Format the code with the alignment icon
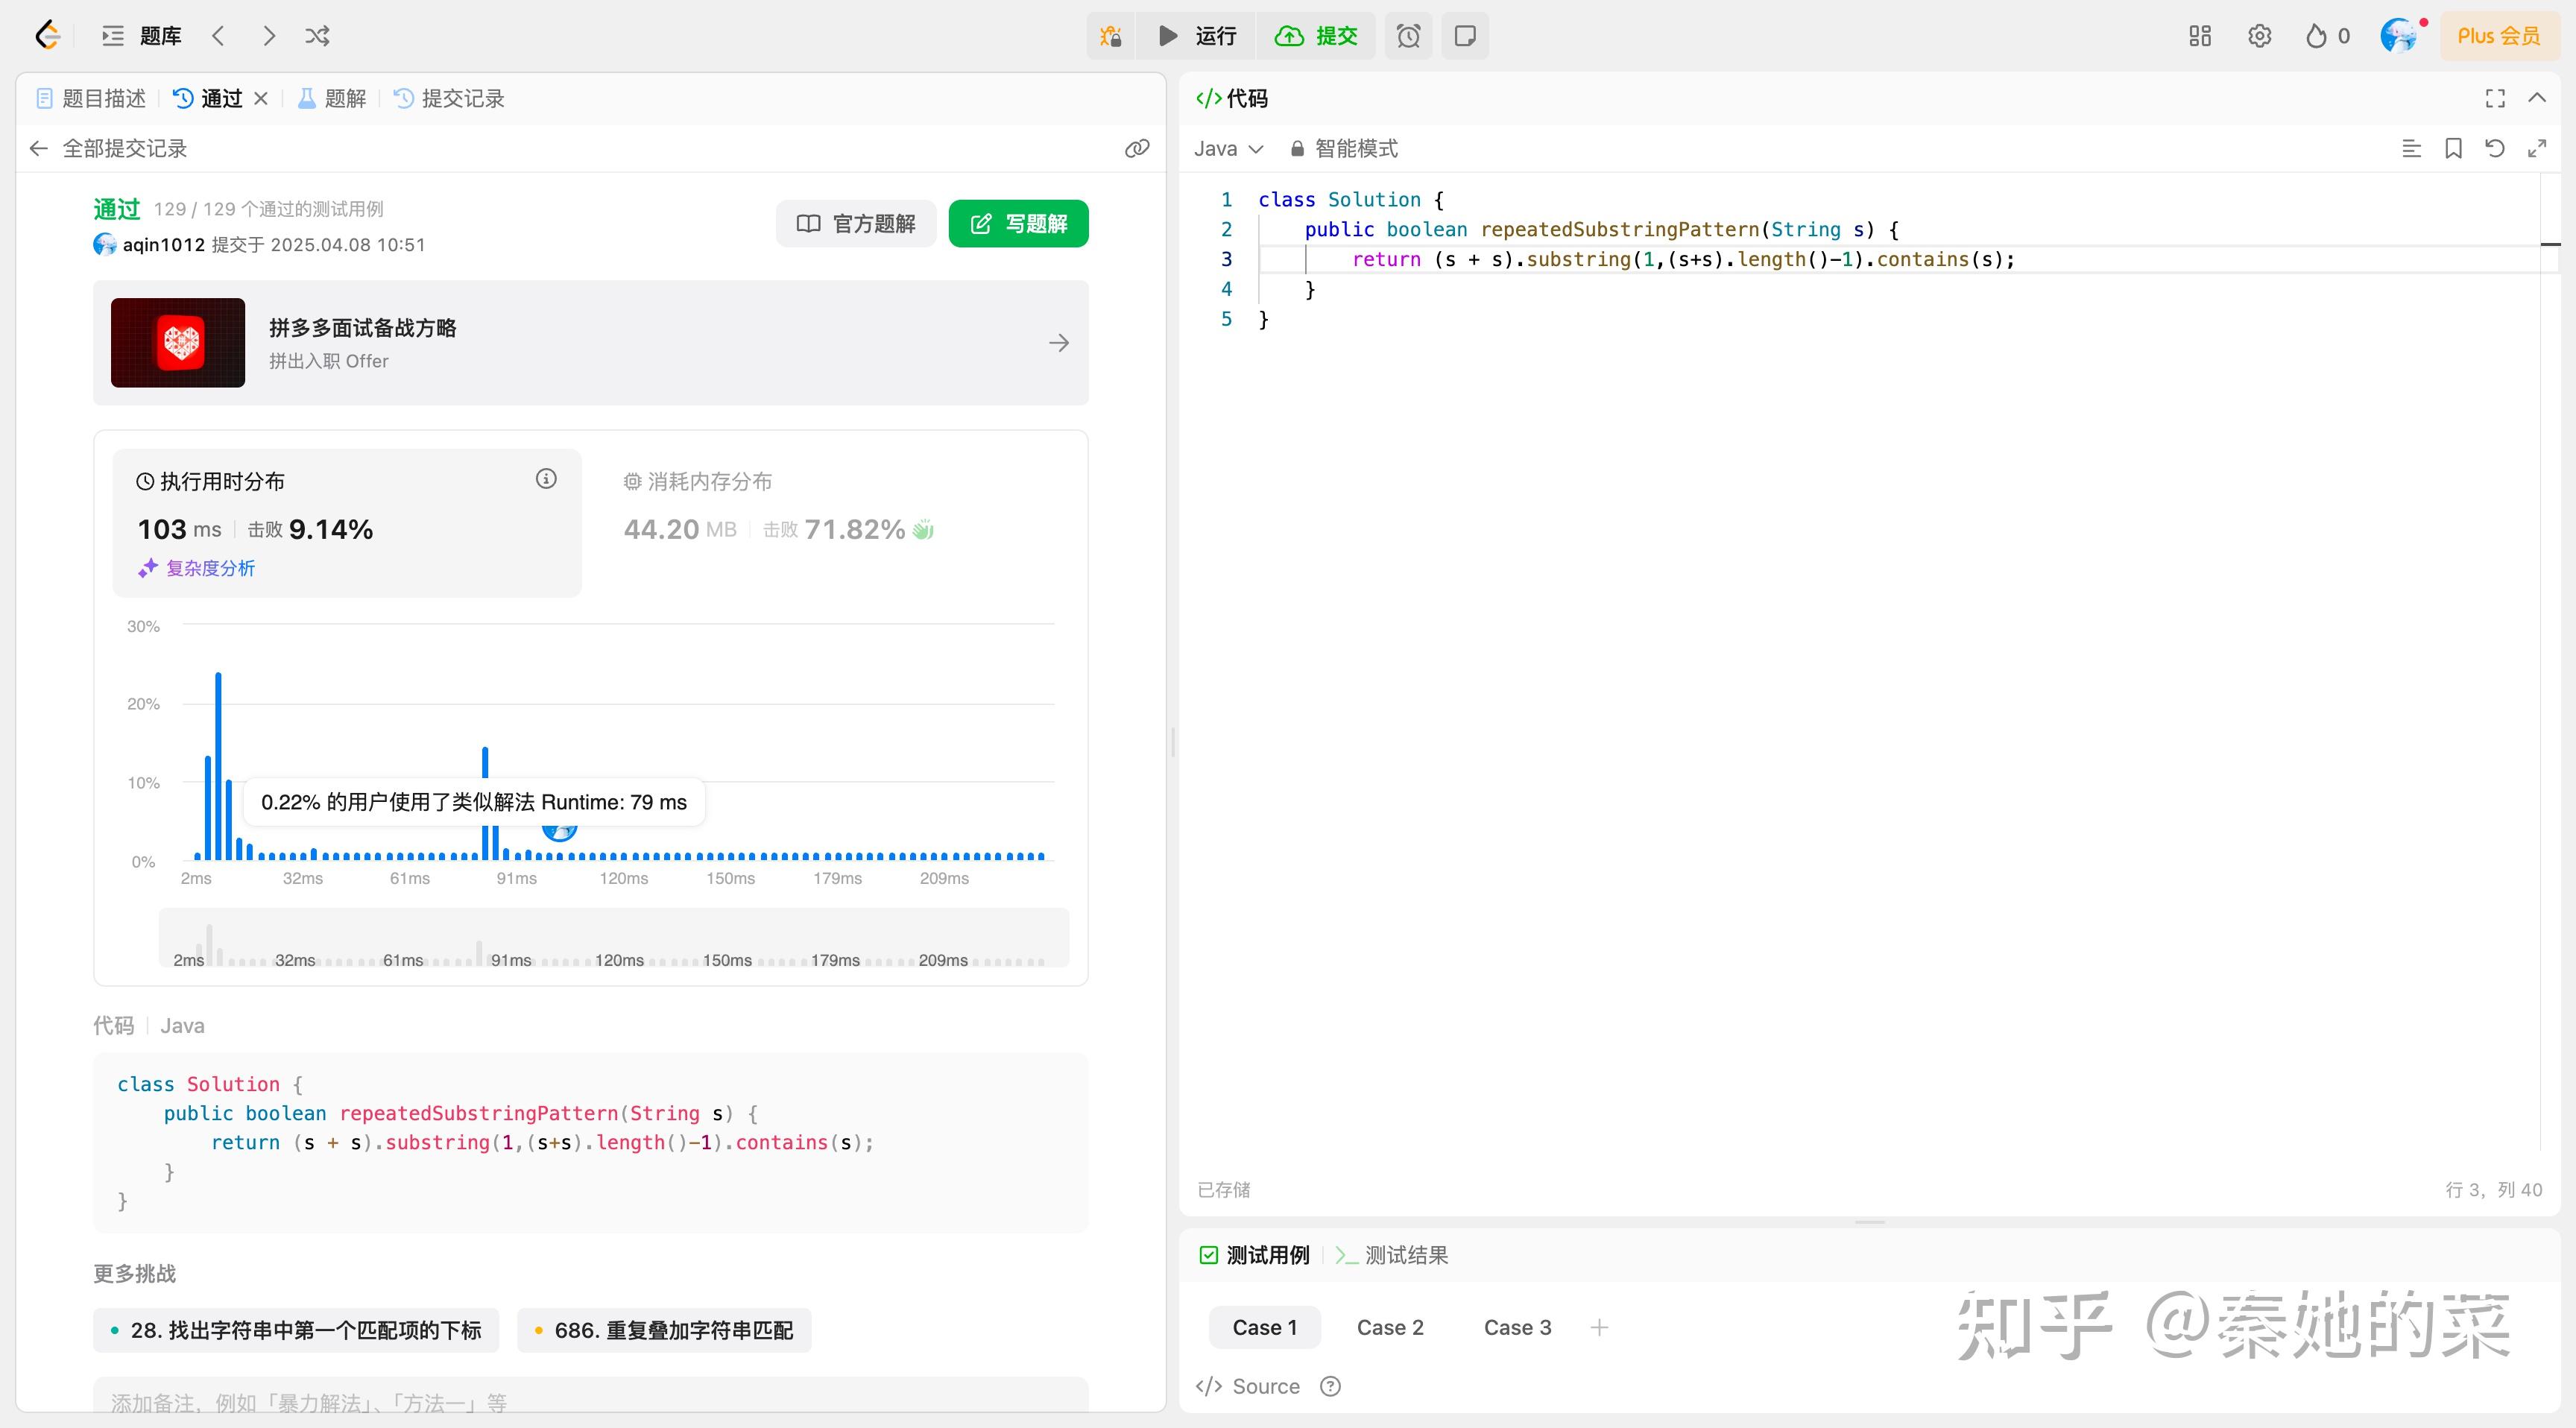 click(x=2412, y=148)
